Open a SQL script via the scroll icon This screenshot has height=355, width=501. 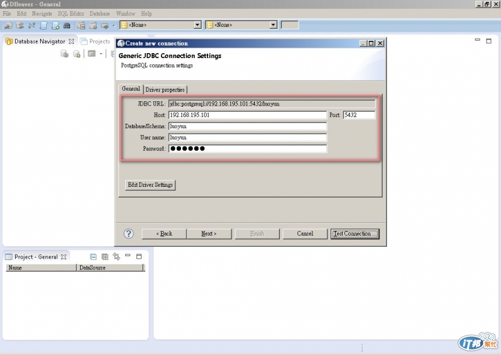pyautogui.click(x=43, y=26)
